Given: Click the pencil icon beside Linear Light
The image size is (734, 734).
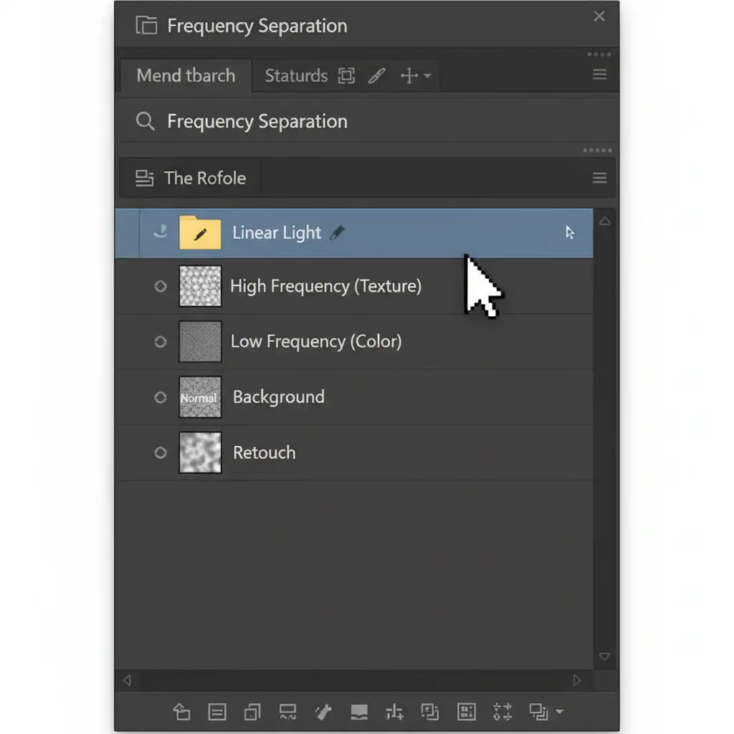Looking at the screenshot, I should click(x=337, y=232).
